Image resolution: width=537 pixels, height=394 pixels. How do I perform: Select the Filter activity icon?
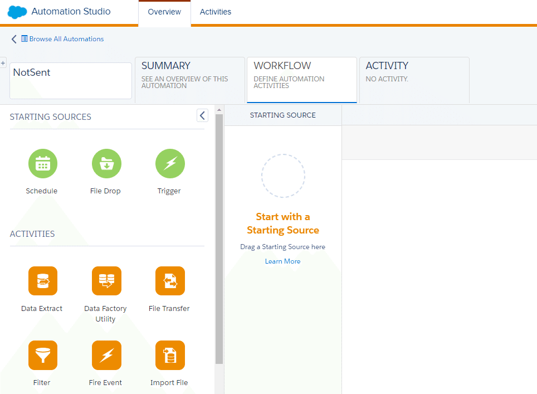43,355
